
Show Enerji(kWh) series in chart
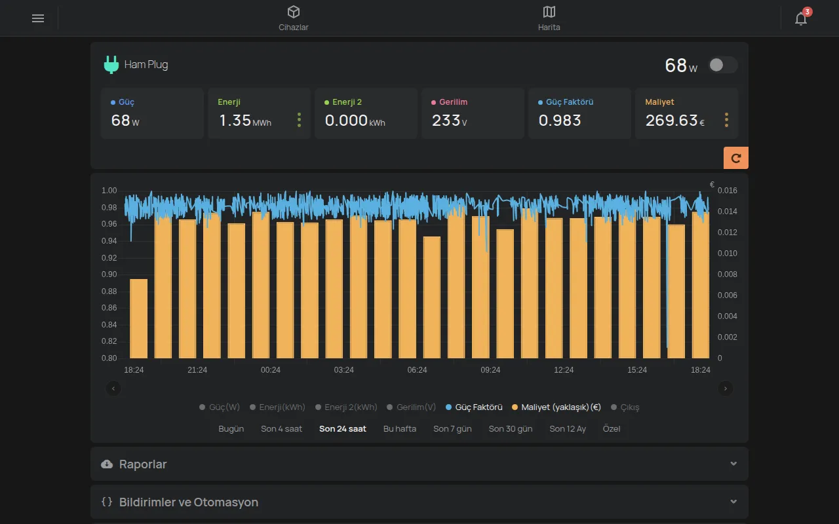click(x=277, y=407)
